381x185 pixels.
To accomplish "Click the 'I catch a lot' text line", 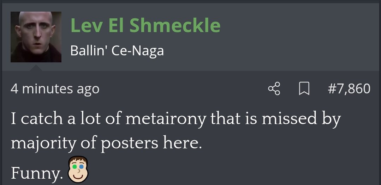I will (176, 119).
